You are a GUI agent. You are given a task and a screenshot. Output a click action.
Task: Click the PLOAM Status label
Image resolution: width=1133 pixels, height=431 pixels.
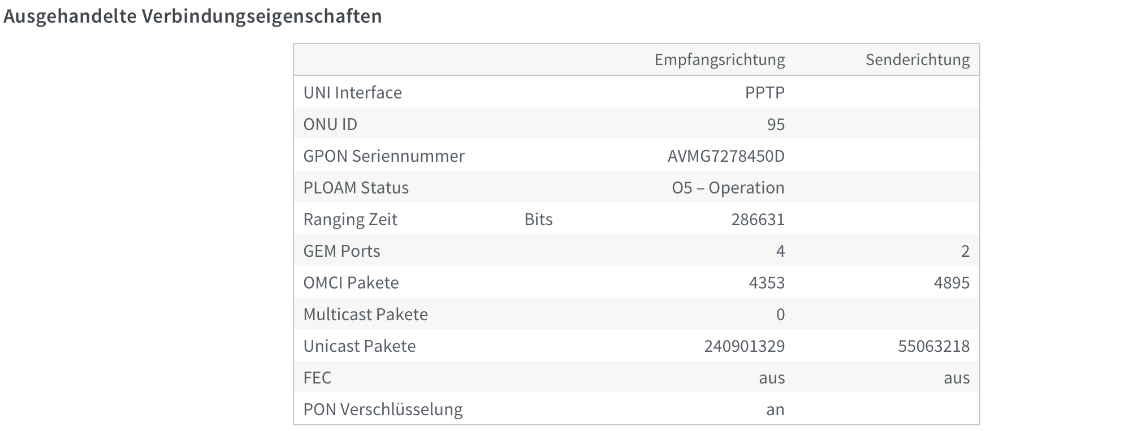point(356,187)
